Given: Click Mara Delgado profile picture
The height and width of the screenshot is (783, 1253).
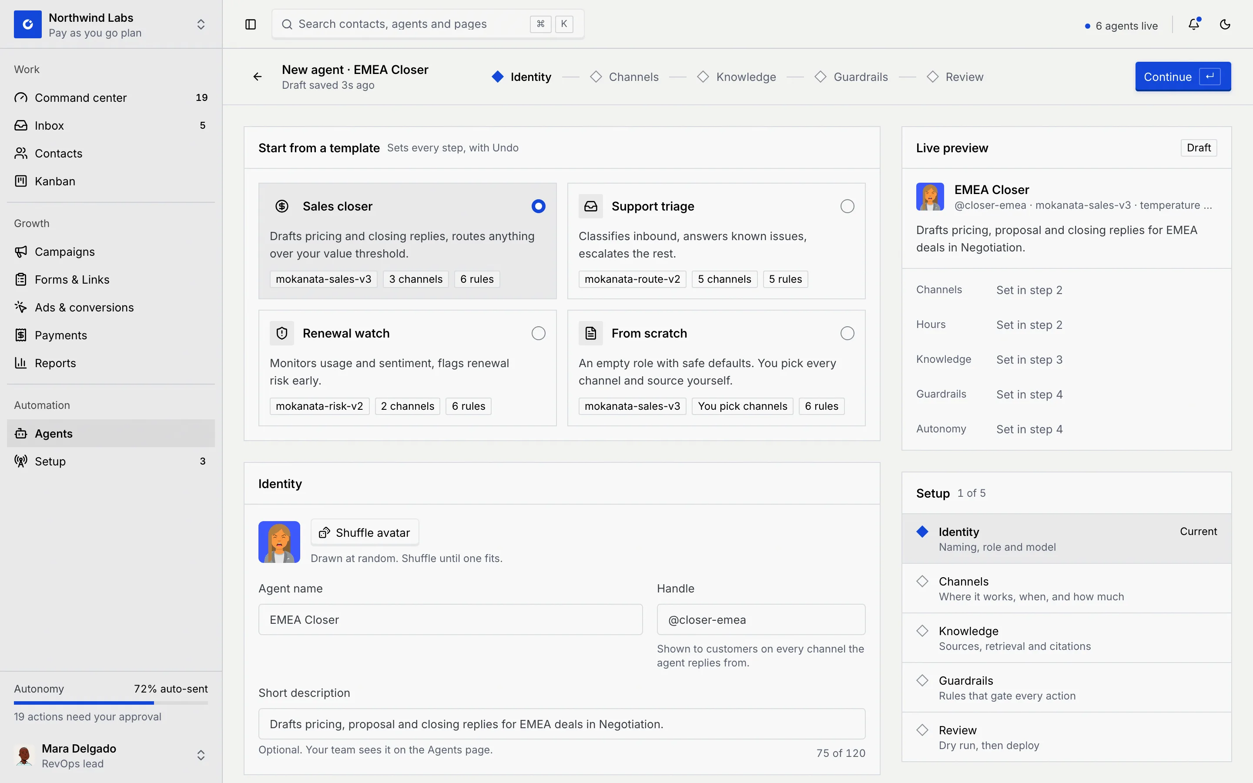Looking at the screenshot, I should tap(24, 756).
